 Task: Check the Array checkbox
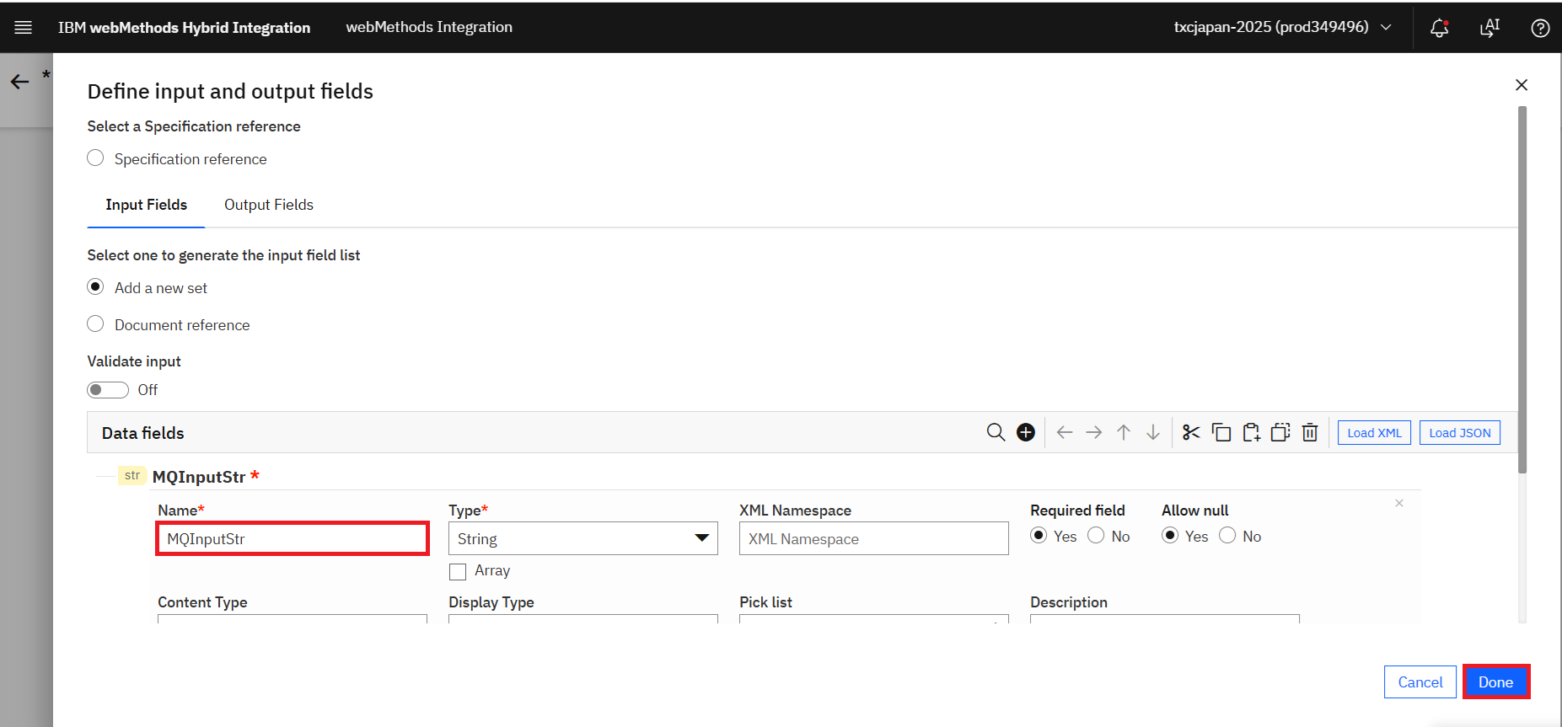coord(458,571)
